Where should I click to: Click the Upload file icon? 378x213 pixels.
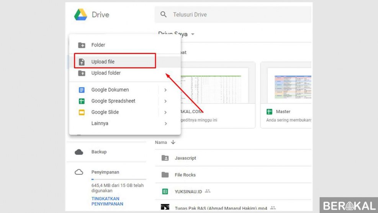coord(82,62)
